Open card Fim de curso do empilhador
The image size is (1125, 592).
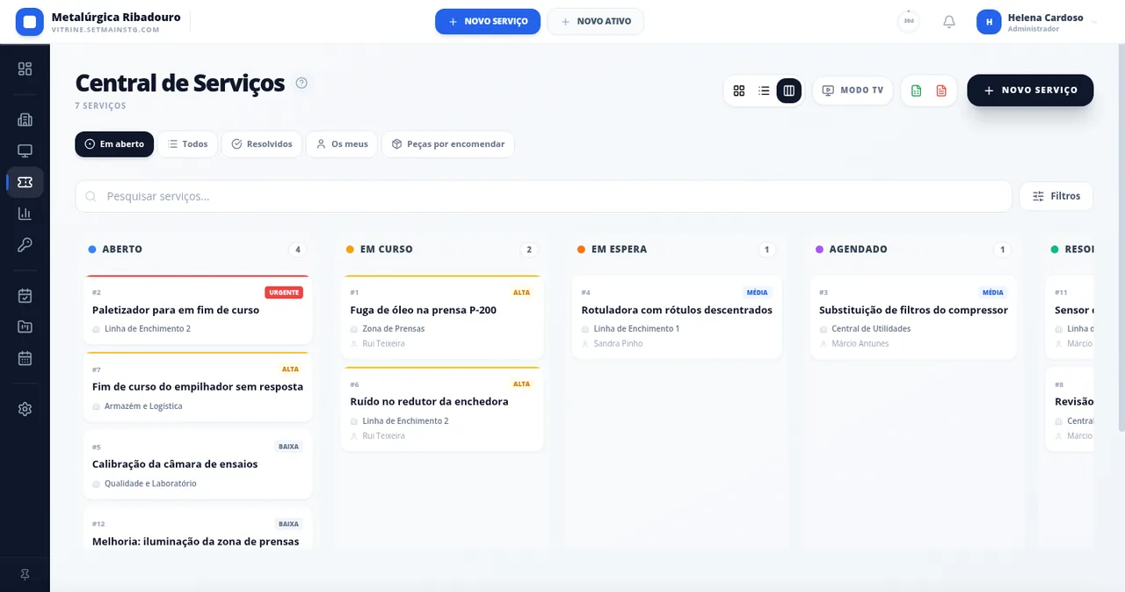pyautogui.click(x=198, y=387)
